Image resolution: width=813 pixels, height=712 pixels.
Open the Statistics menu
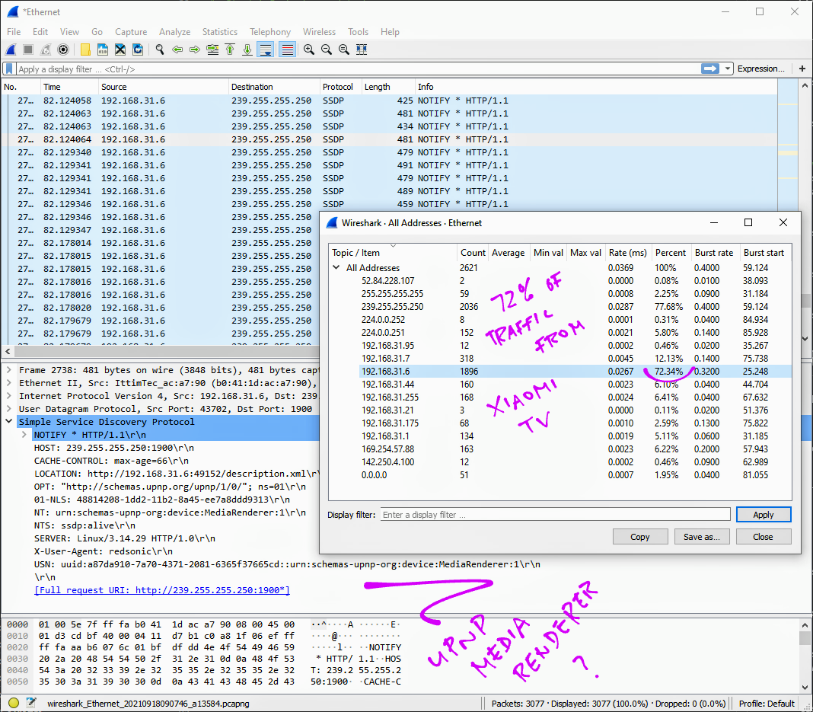tap(219, 32)
